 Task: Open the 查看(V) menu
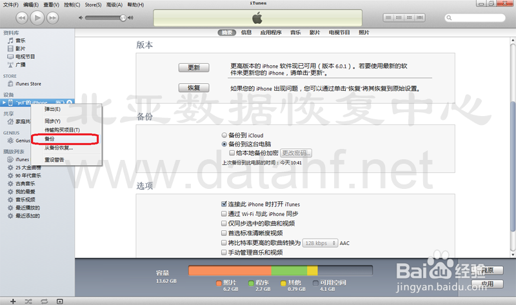[x=52, y=5]
